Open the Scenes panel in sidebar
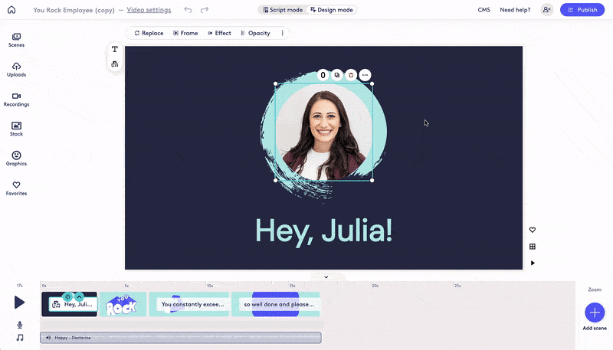613x350 pixels. 16,40
